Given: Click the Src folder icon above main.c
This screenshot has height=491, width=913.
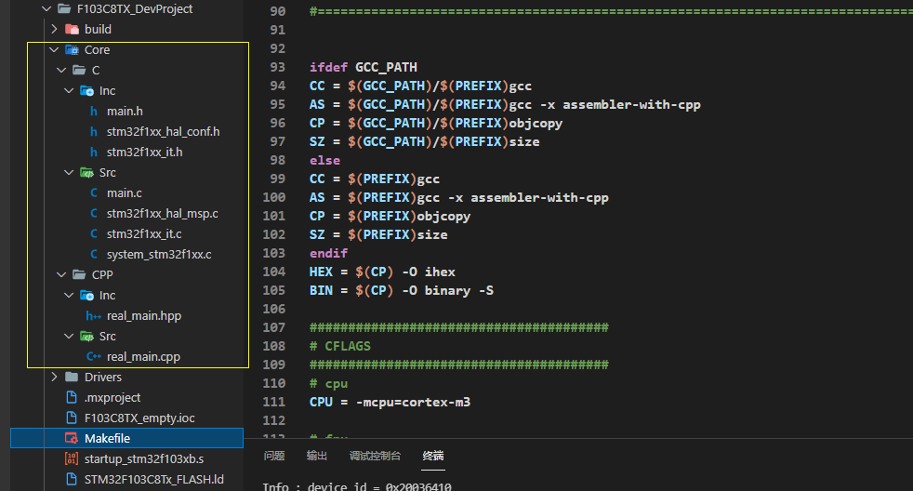Looking at the screenshot, I should [x=86, y=172].
